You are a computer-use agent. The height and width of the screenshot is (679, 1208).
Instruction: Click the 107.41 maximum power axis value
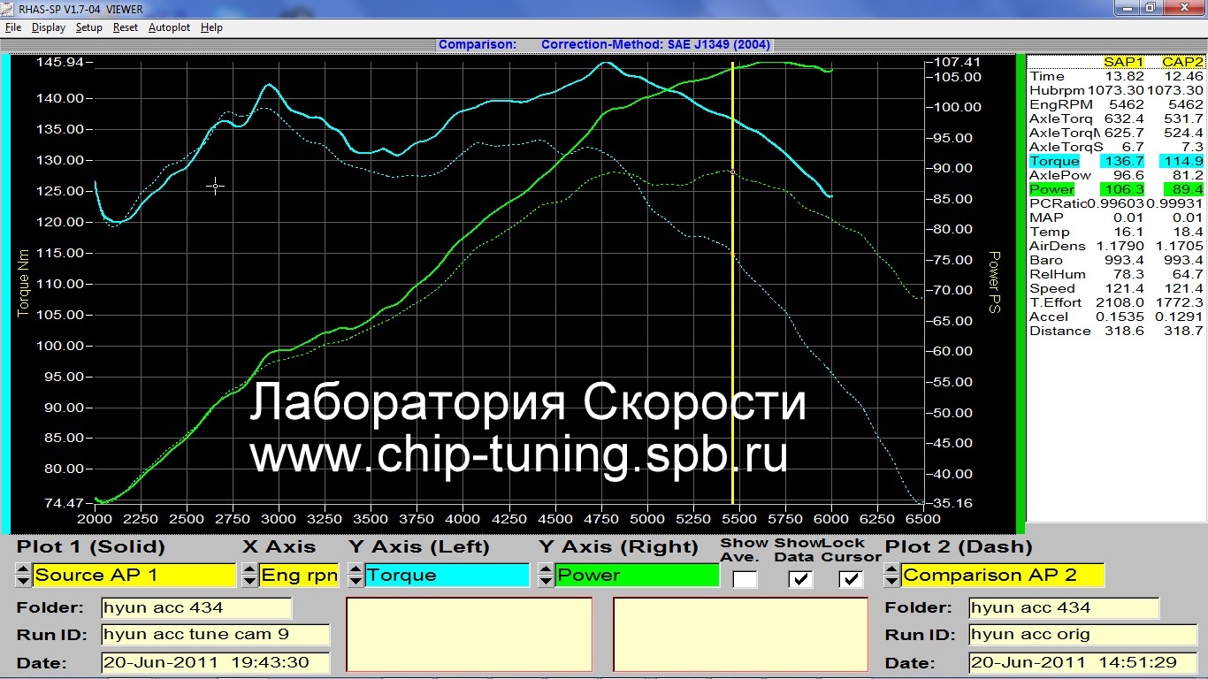(958, 62)
